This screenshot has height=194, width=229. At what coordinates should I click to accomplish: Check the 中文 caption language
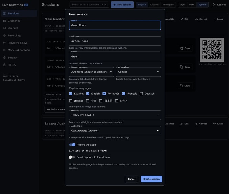[x=88, y=101]
